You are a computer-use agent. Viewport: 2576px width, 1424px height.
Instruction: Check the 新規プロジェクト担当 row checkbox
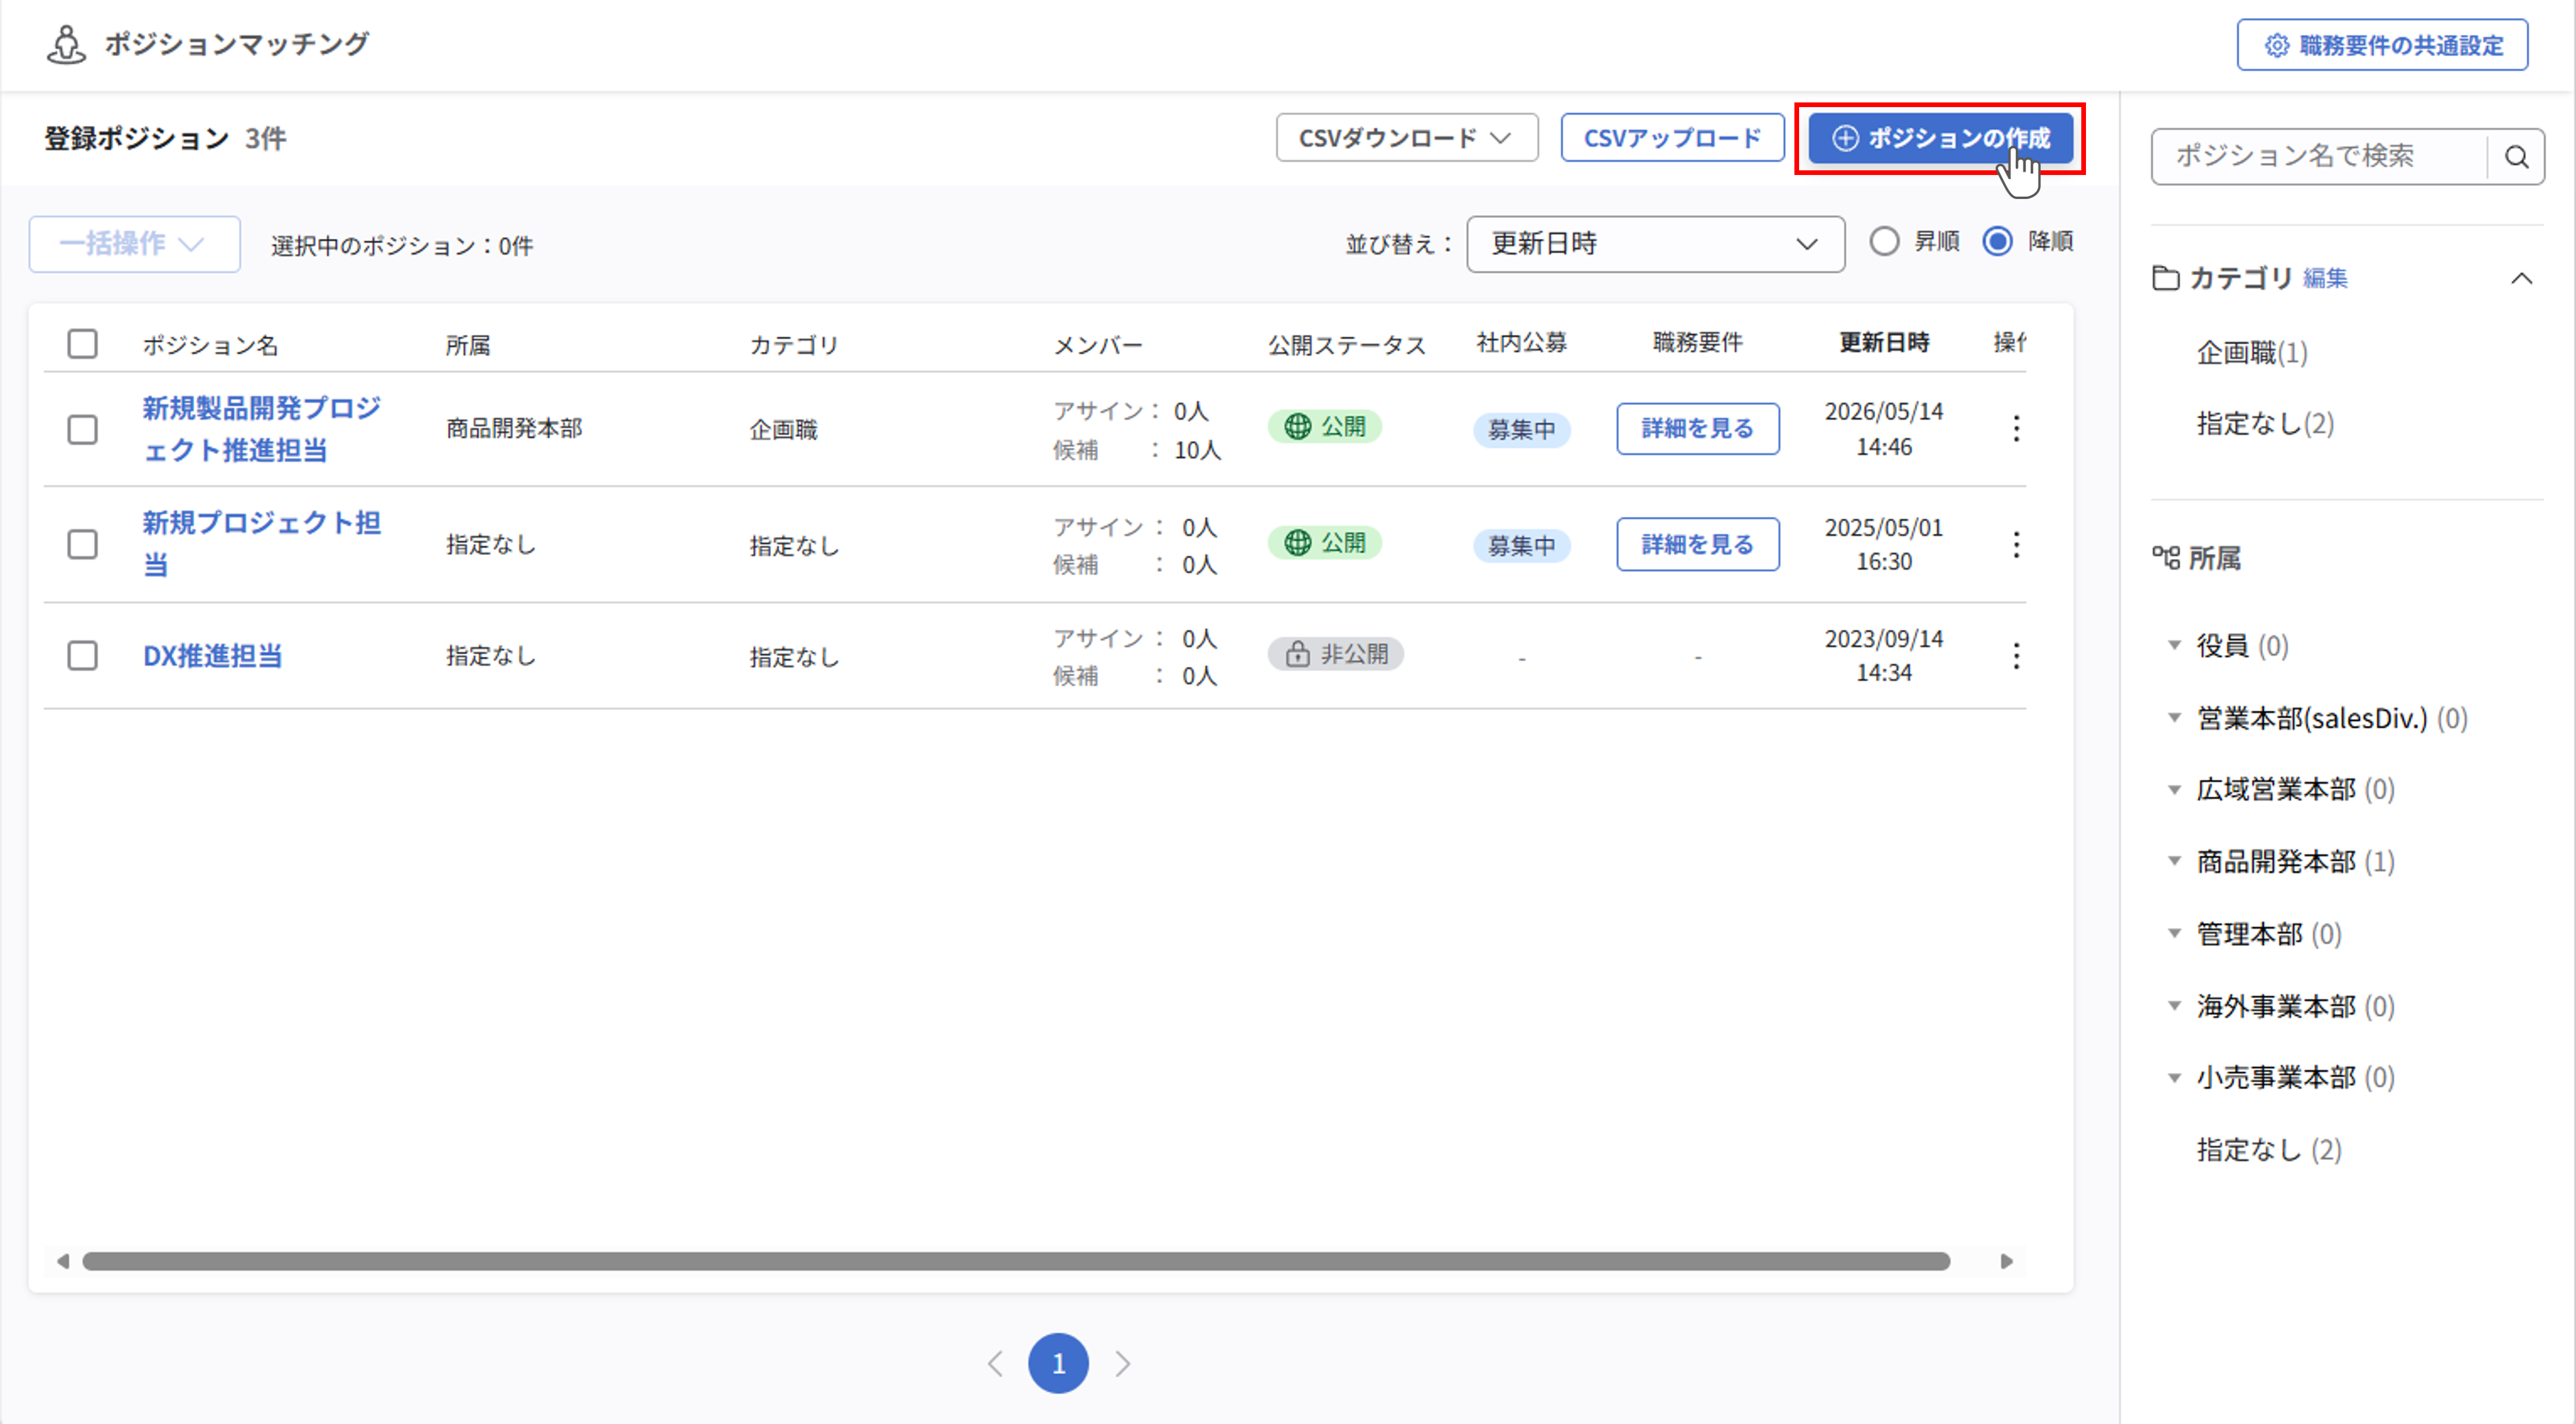[82, 545]
